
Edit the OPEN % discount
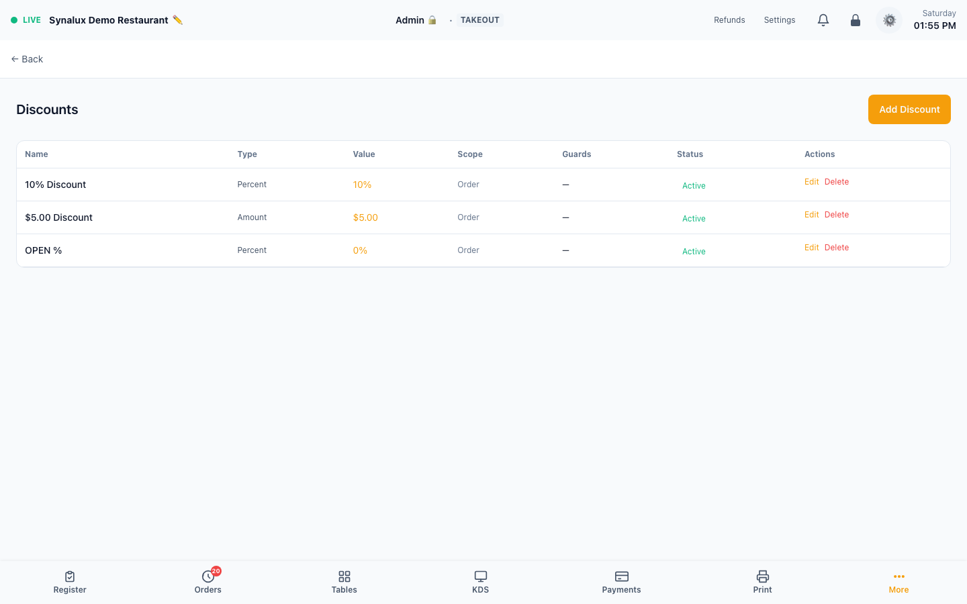812,248
